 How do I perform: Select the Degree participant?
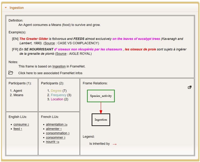coord(56,91)
